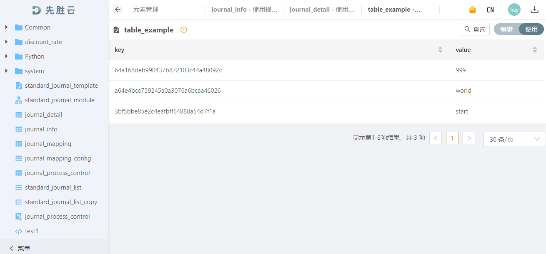Switch to the journal_info tab
546x254 pixels.
[x=244, y=10]
